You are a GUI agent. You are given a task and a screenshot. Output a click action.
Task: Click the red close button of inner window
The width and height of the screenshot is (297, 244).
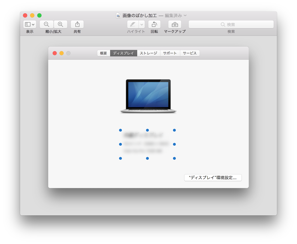55,53
